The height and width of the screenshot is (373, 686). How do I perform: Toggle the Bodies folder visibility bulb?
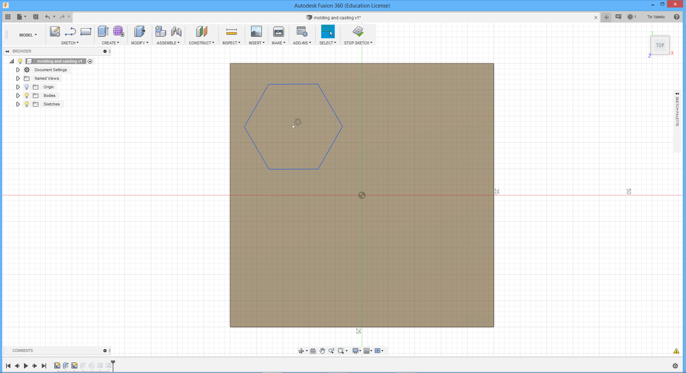click(26, 95)
